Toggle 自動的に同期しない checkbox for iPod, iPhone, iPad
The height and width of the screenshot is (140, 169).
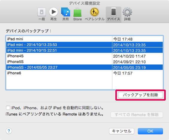coord(8,108)
